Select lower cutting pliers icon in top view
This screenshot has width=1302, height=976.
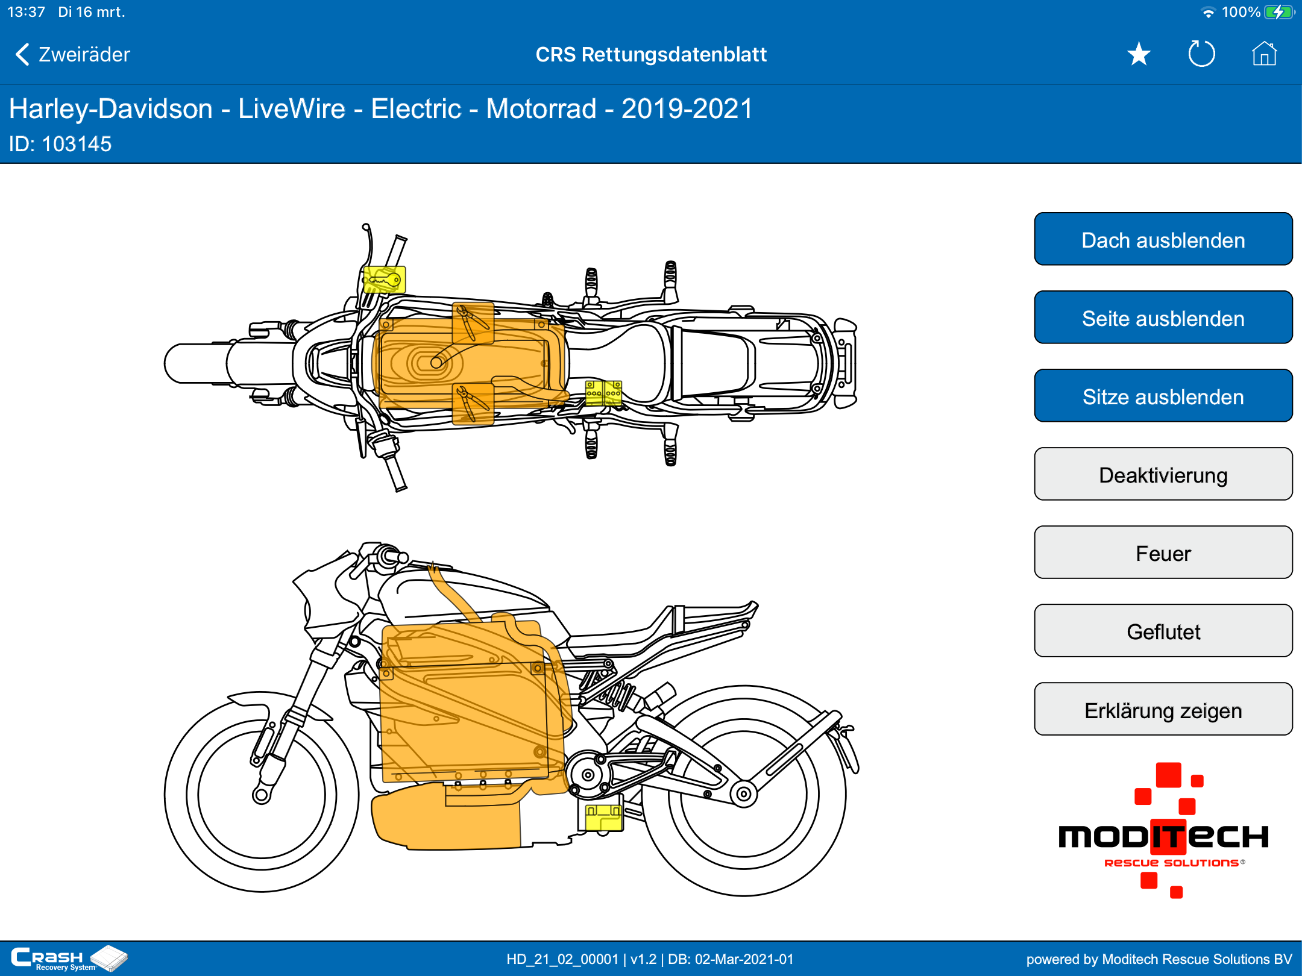tap(473, 404)
